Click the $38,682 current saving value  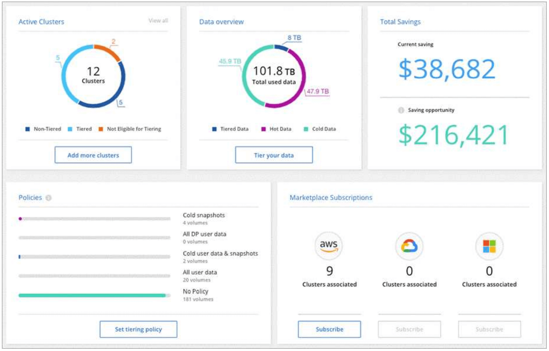(x=447, y=69)
